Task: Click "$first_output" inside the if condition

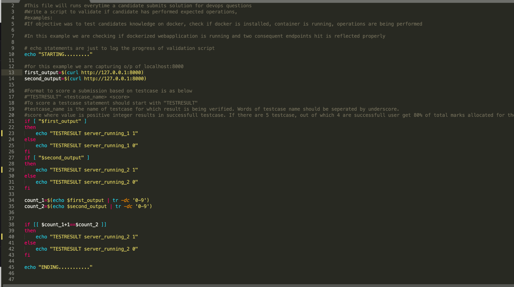Action: [x=60, y=121]
